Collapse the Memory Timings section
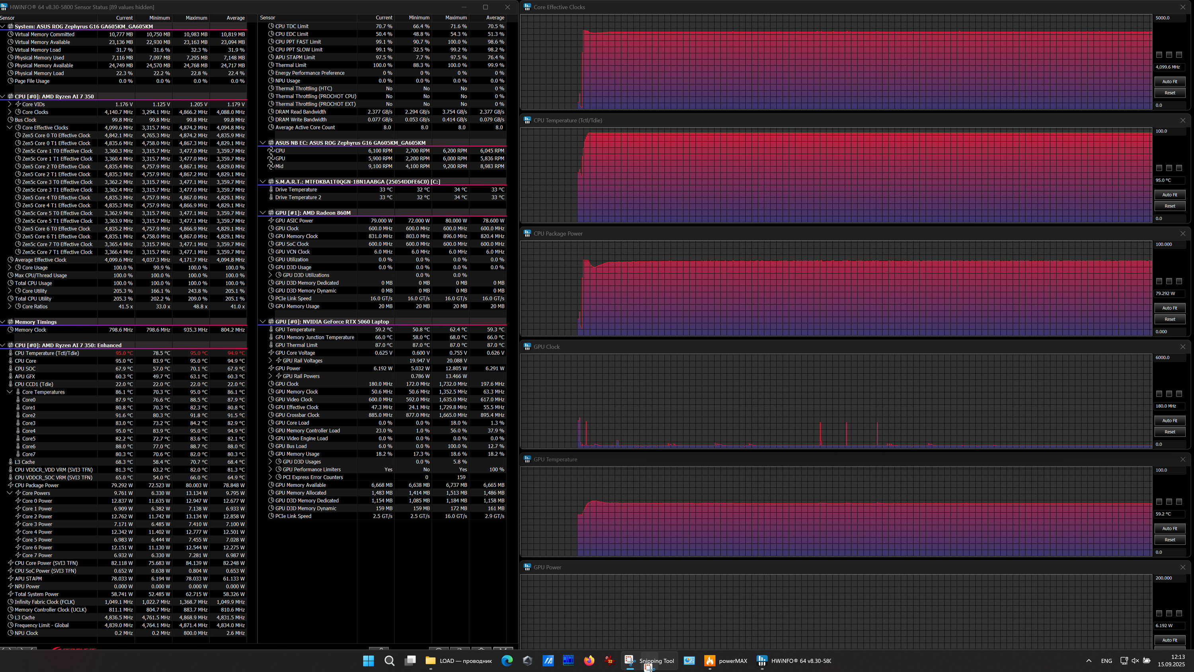This screenshot has width=1194, height=672. pyautogui.click(x=3, y=322)
